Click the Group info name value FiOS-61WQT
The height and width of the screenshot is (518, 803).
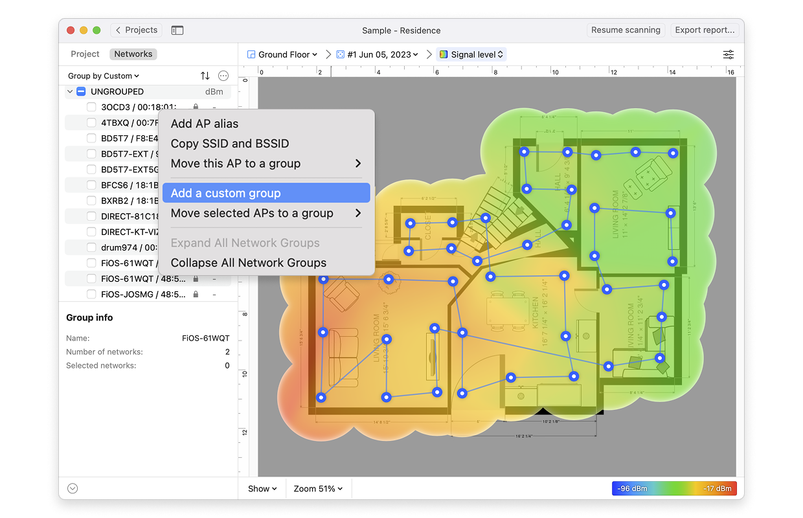(206, 338)
